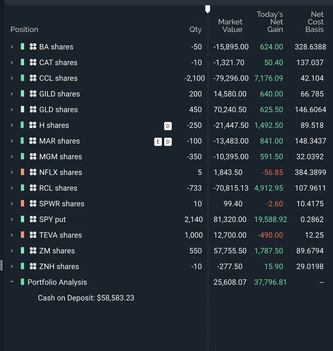This screenshot has width=333, height=351.
Task: Click the grid icon beside GILD shares
Action: 33,94
